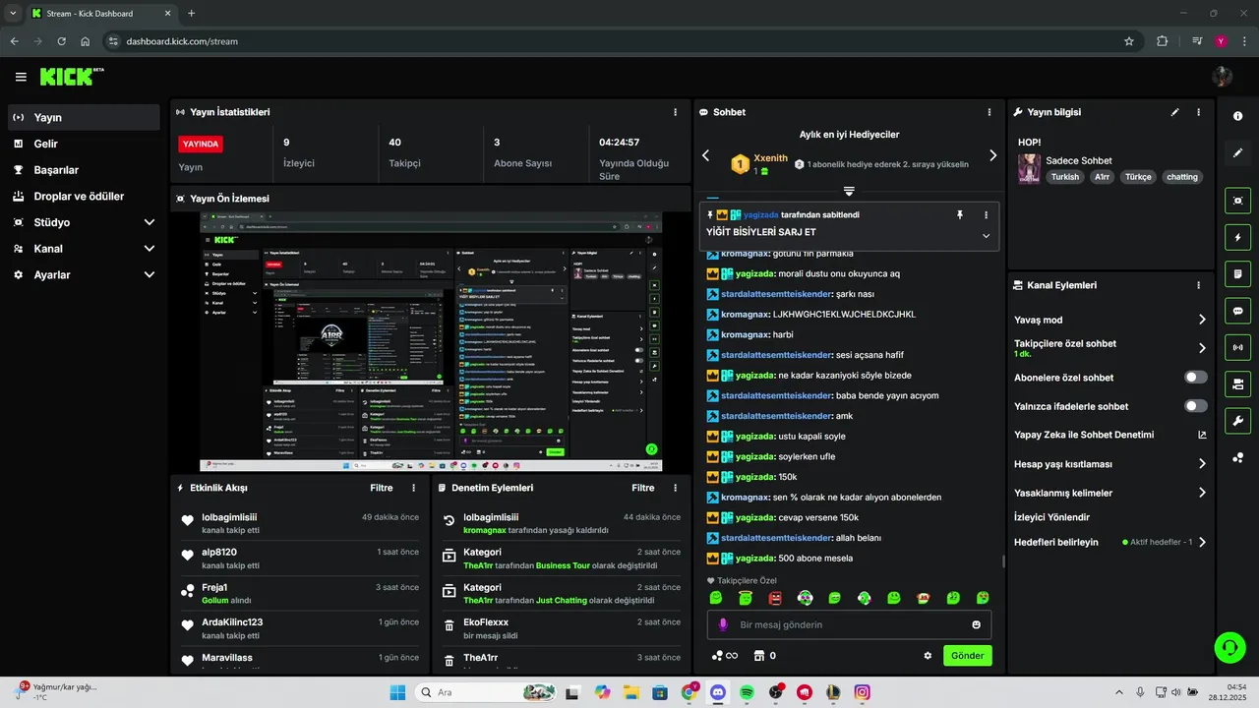Open the Yayın bilgisi three-dot menu

(x=1198, y=112)
